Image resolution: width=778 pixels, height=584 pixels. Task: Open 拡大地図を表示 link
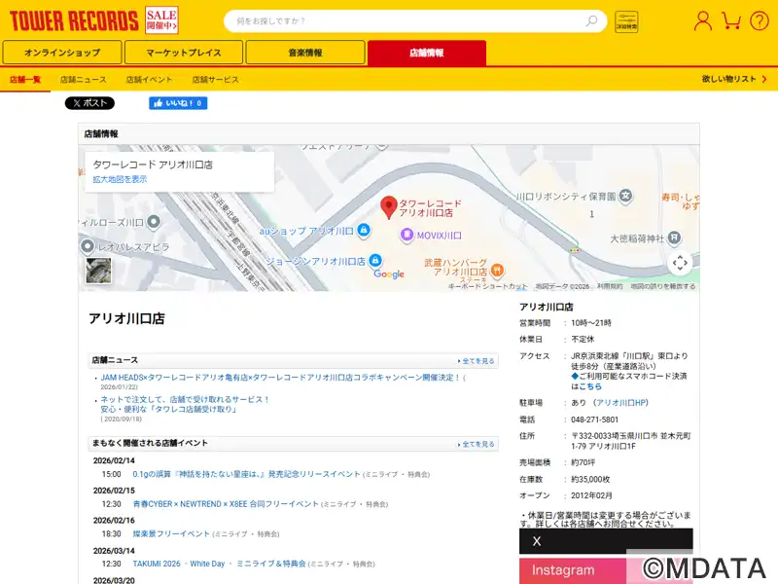click(x=120, y=180)
